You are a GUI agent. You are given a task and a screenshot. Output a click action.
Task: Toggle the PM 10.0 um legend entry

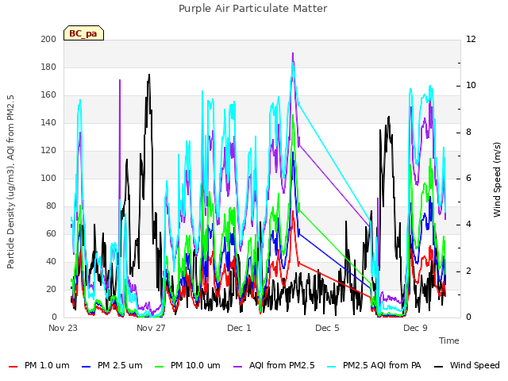pyautogui.click(x=187, y=366)
